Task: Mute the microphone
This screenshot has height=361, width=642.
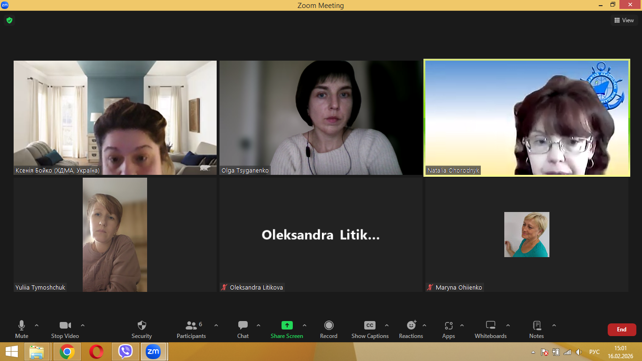Action: click(x=22, y=326)
